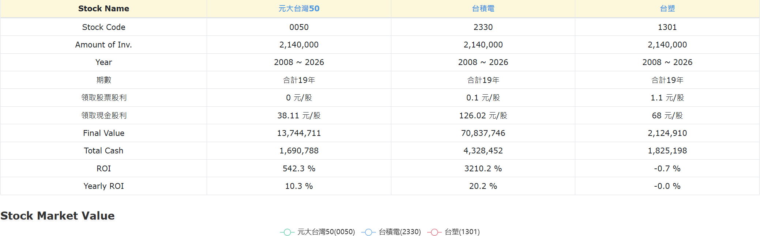Select final value 13,744,711
The image size is (760, 236).
point(299,133)
